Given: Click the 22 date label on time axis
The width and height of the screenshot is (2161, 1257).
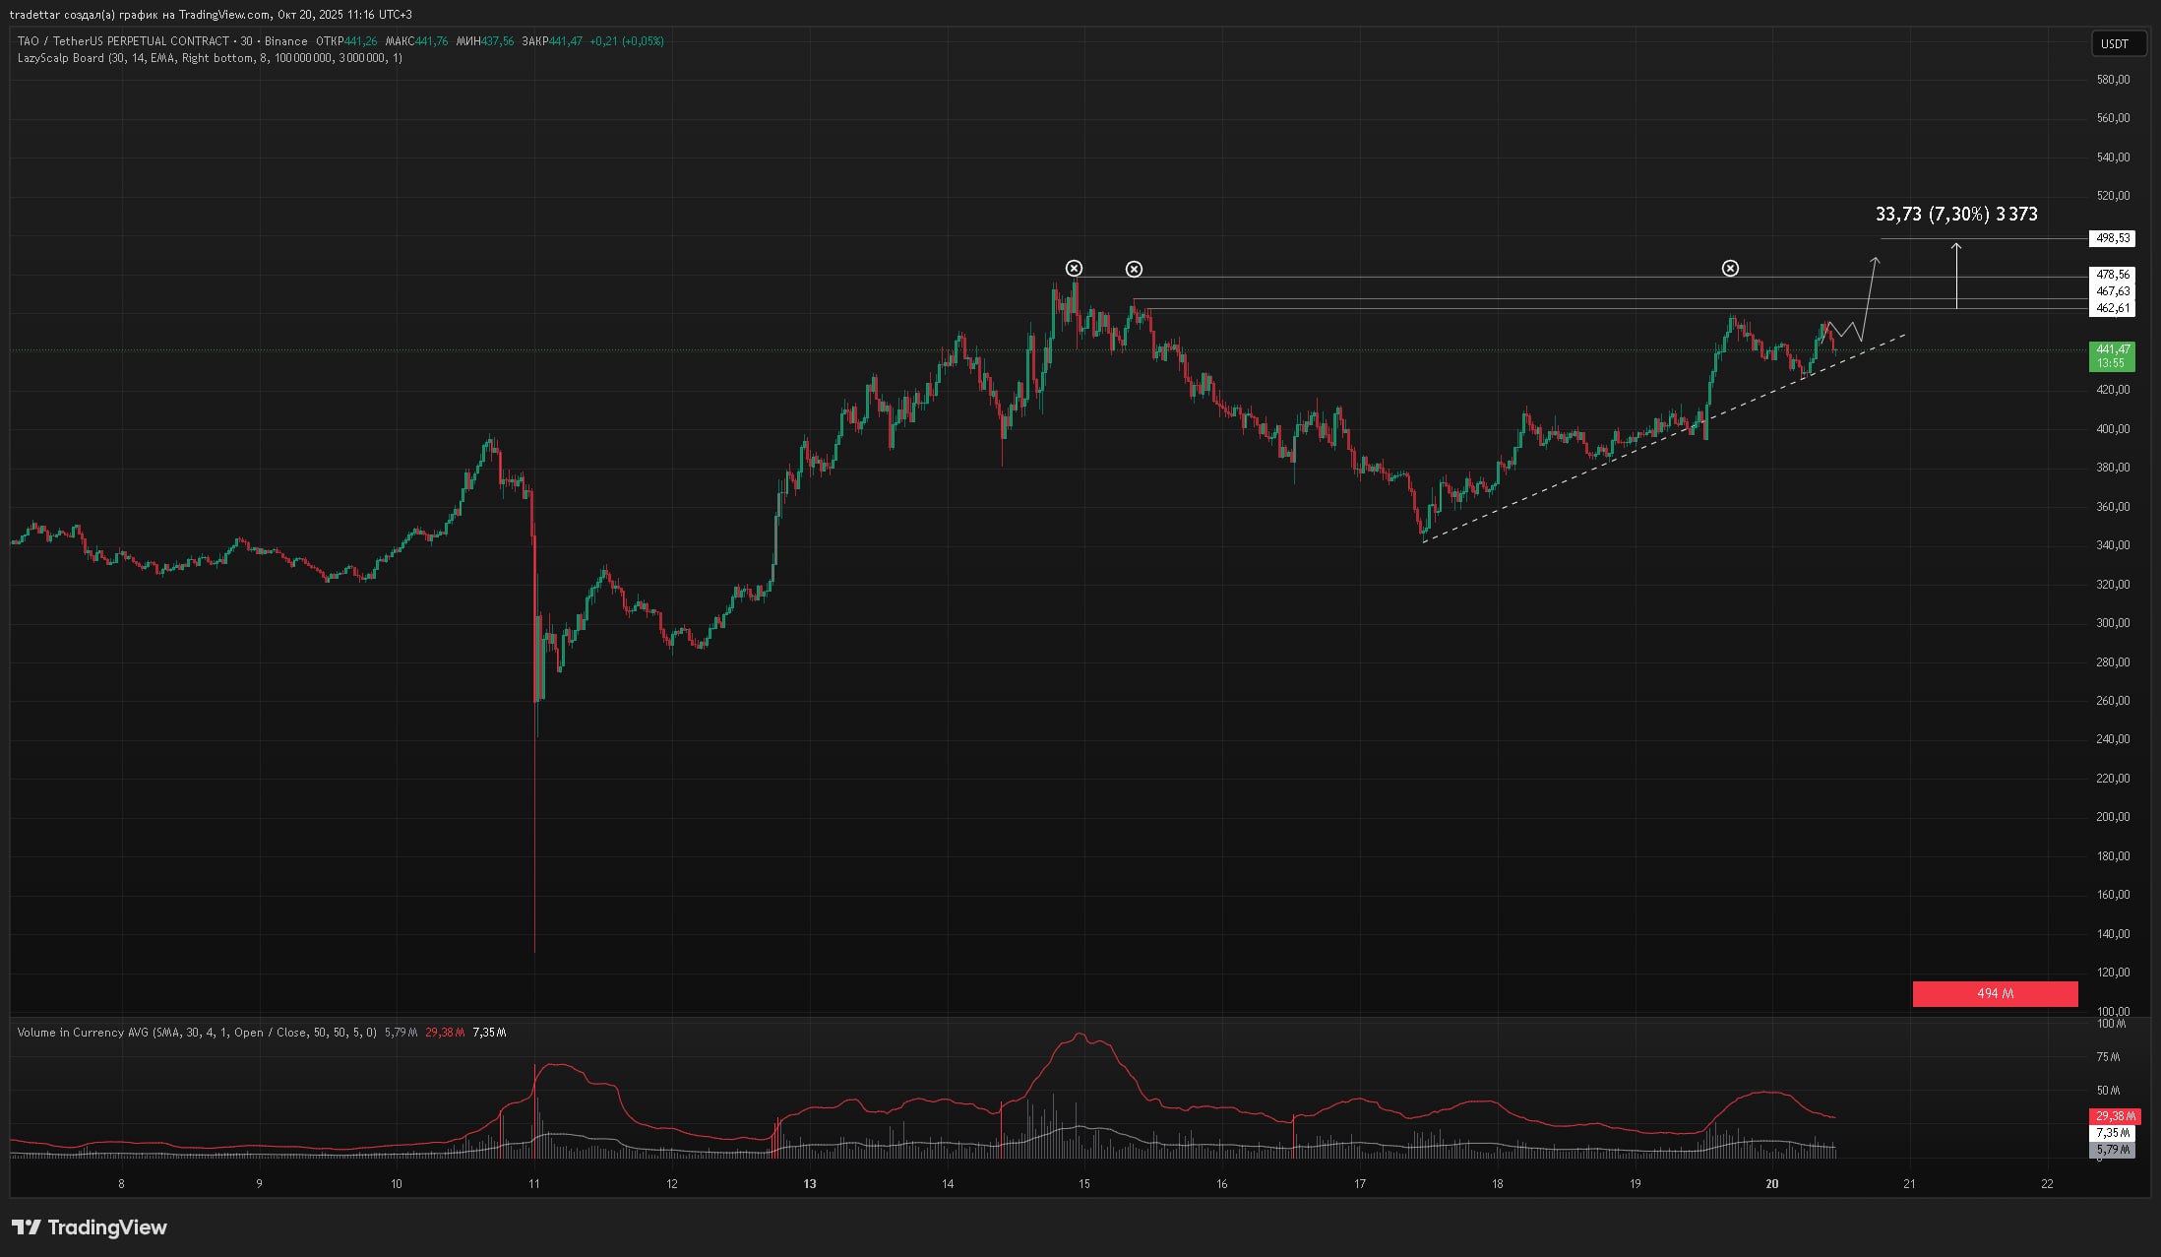Looking at the screenshot, I should point(2047,1184).
